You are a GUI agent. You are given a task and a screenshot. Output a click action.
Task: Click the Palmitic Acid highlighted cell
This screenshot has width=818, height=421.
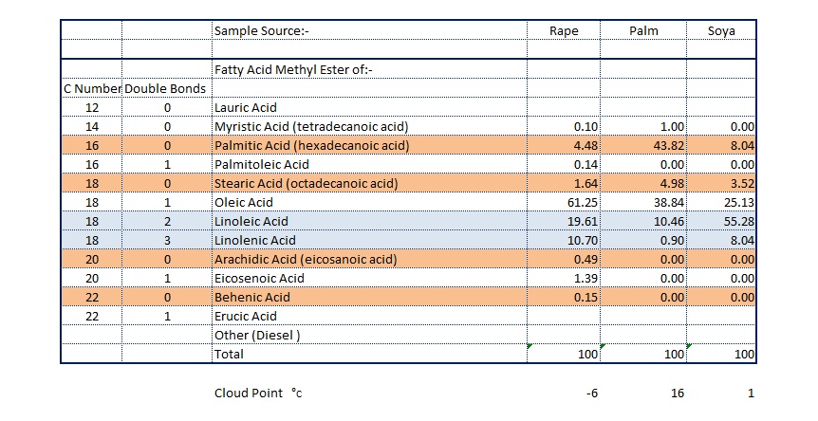tap(311, 145)
